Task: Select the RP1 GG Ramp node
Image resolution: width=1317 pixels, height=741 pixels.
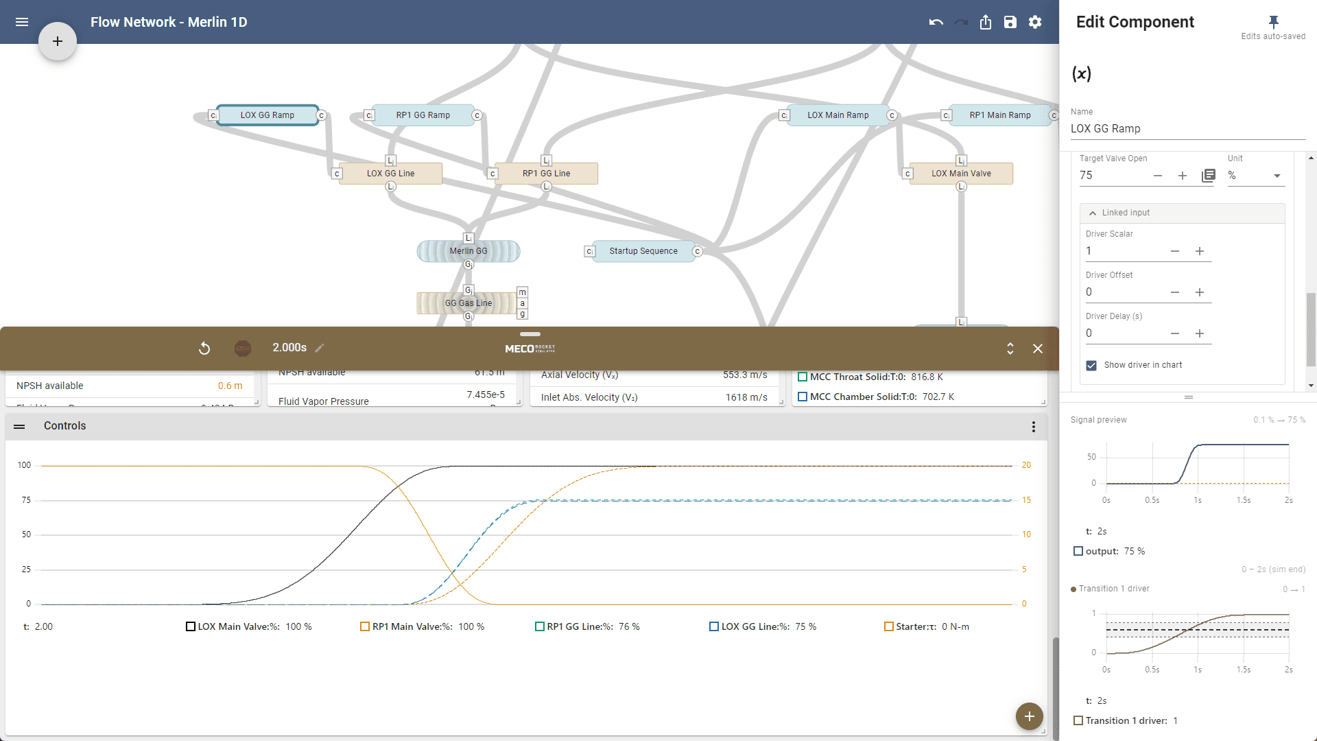Action: tap(423, 115)
